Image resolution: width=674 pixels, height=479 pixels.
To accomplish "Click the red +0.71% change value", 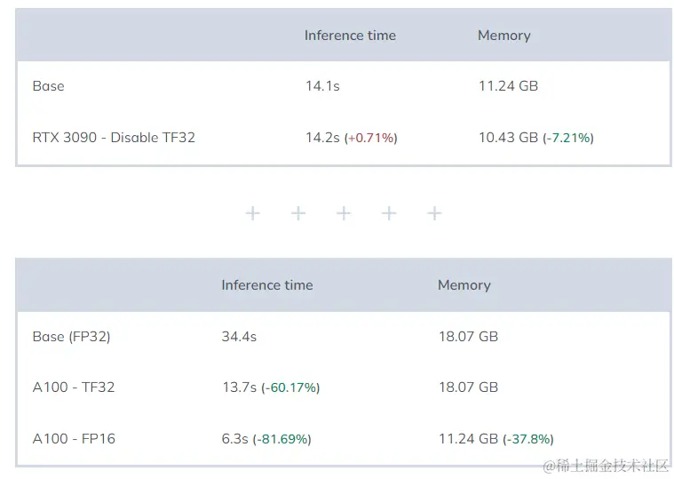I will pyautogui.click(x=371, y=138).
